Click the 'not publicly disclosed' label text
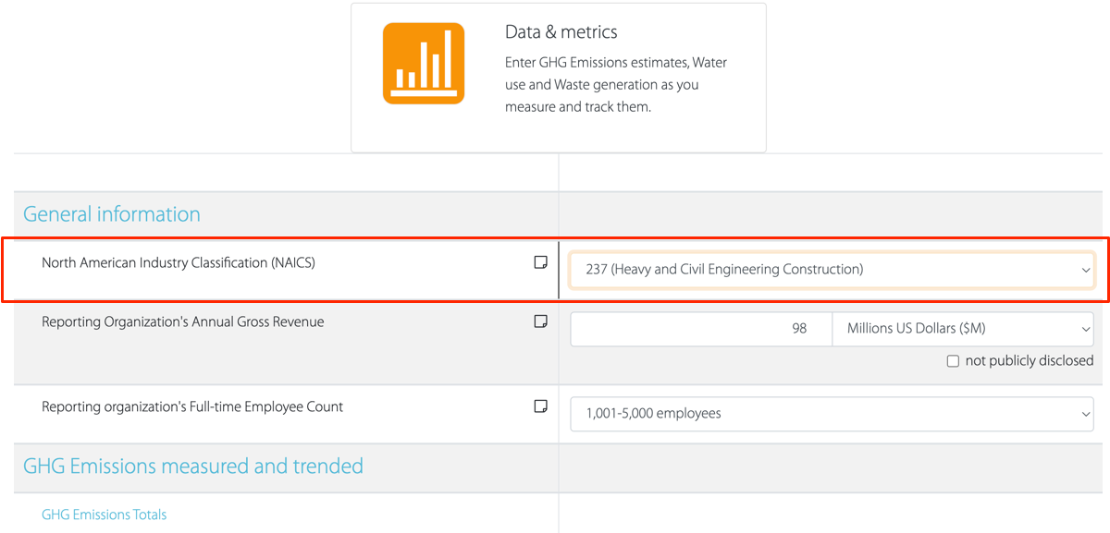 click(x=1029, y=361)
